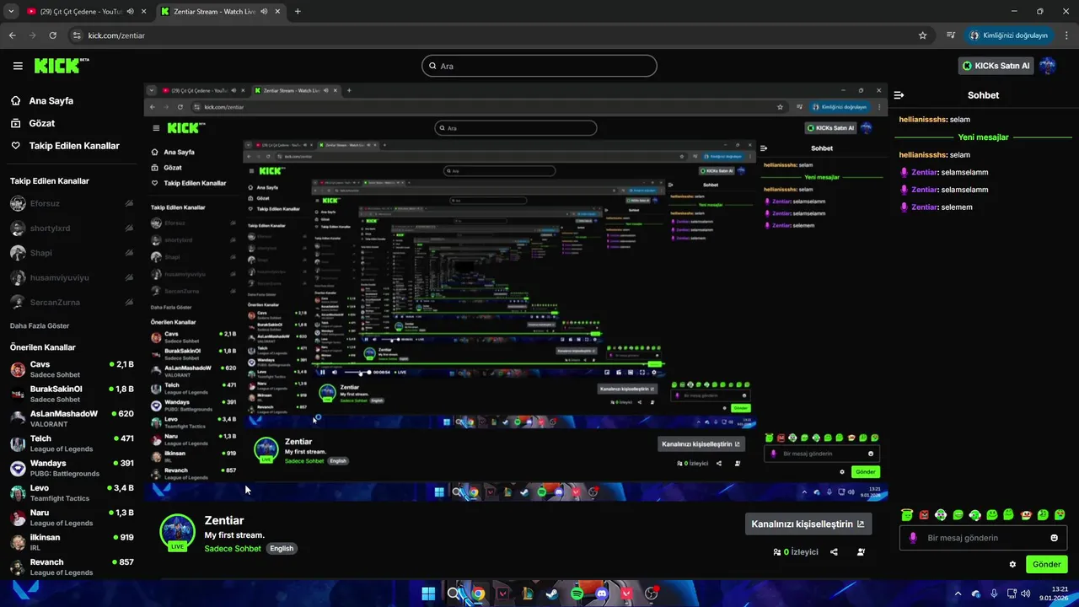Open Chrome three-dot menu

[x=1066, y=35]
